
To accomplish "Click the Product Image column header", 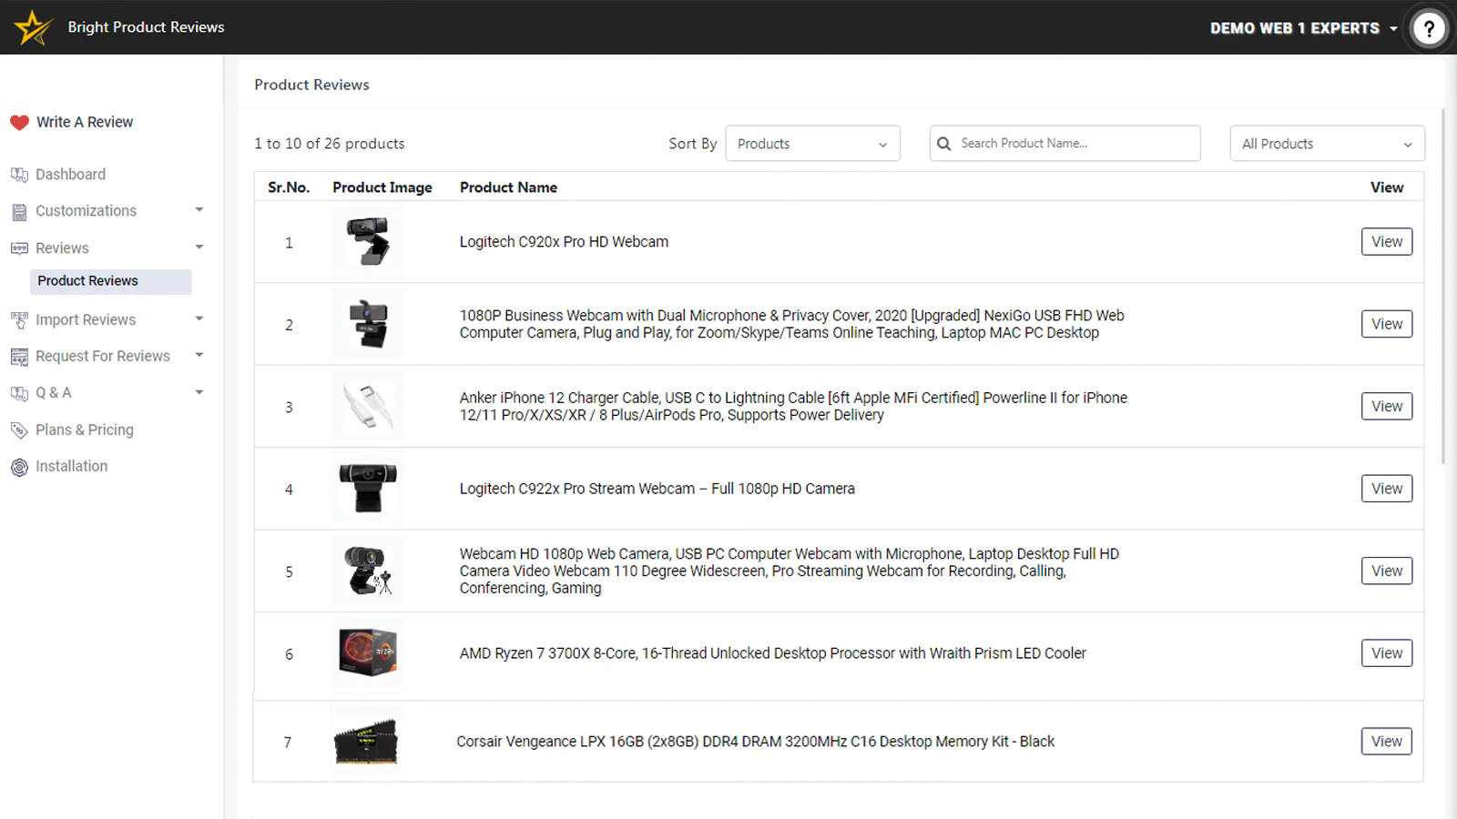I will 382,187.
